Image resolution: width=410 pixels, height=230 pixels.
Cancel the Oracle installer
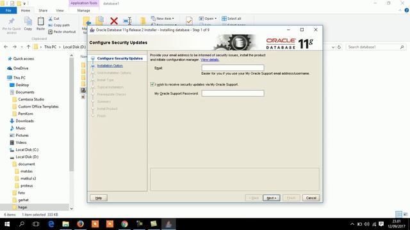pos(311,198)
